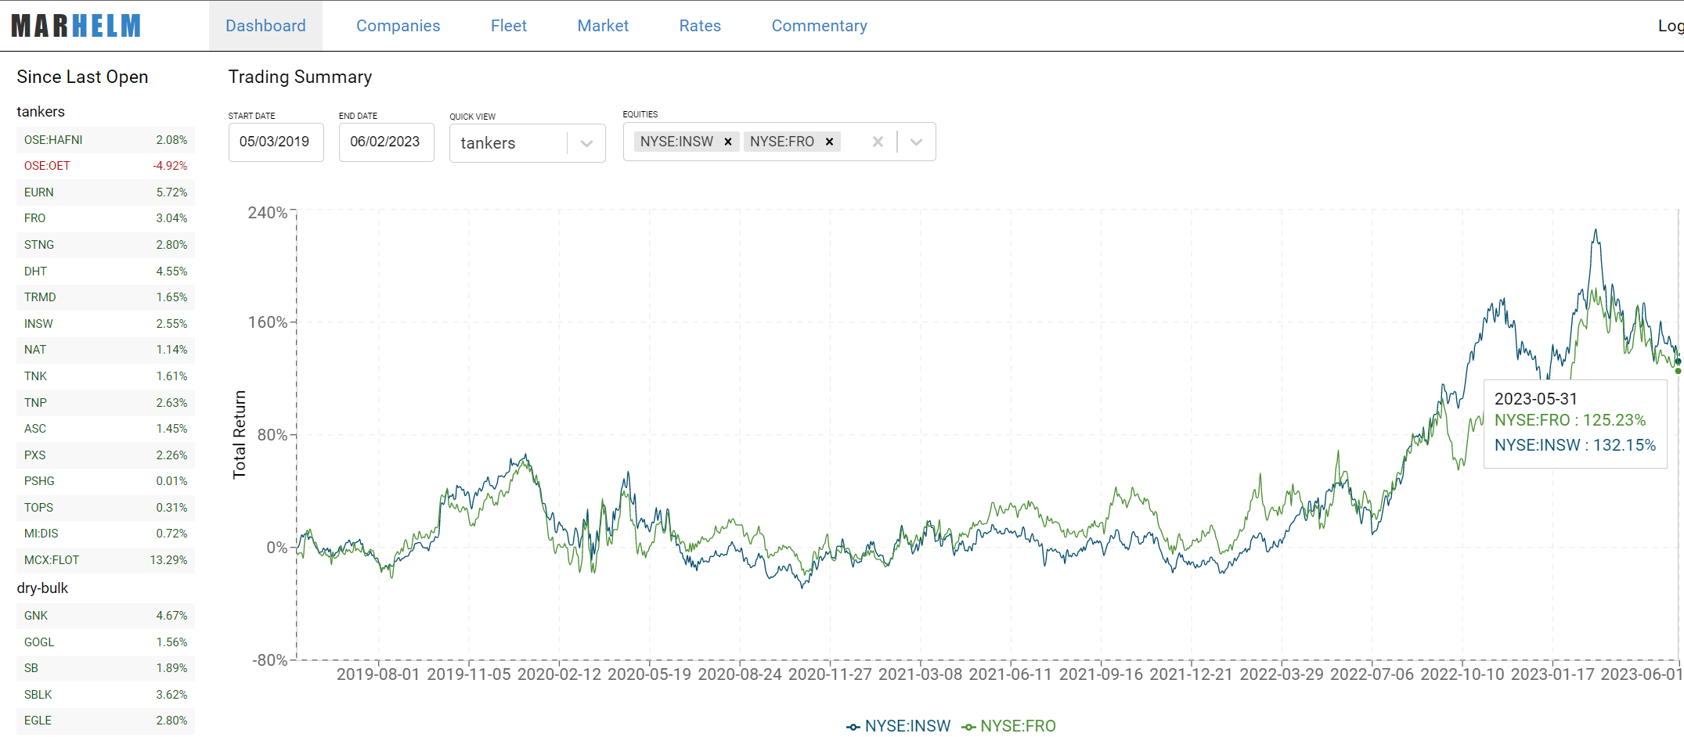Click the Start Date field
The height and width of the screenshot is (737, 1684).
click(276, 142)
